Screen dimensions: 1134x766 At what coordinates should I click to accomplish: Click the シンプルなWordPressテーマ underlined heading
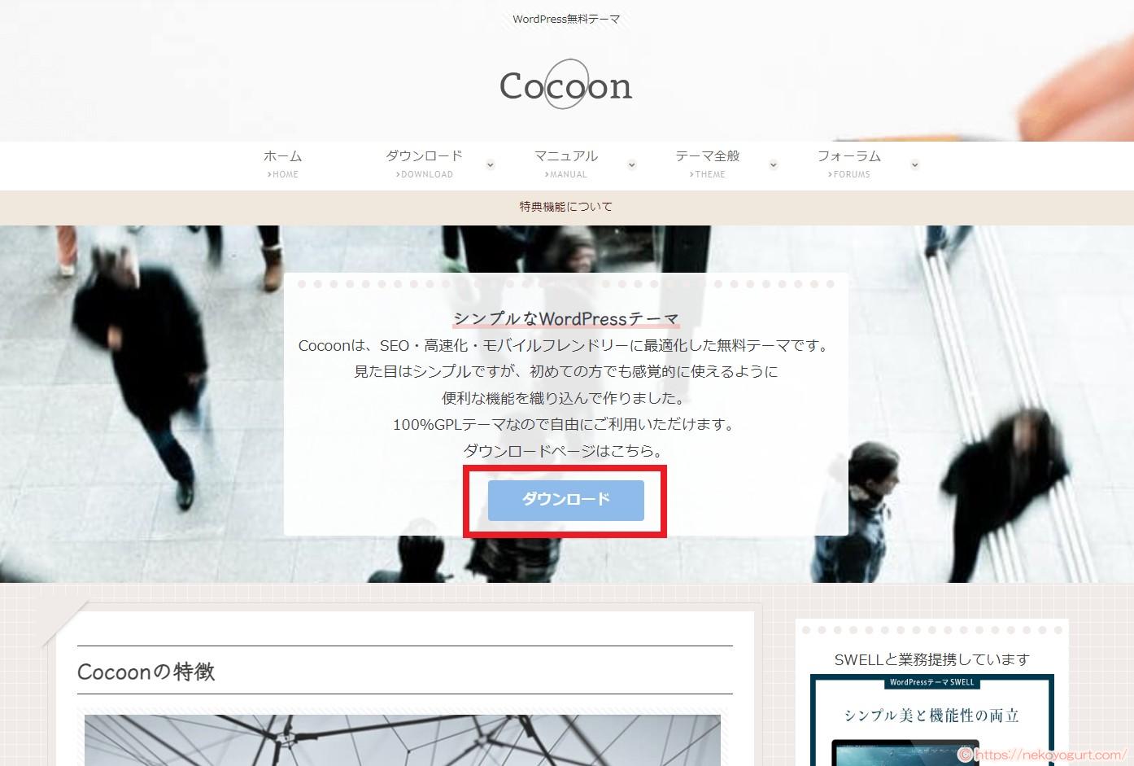565,318
